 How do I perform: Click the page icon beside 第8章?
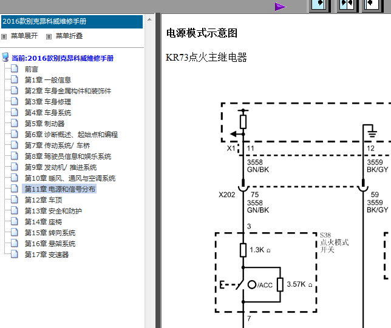(x=15, y=156)
